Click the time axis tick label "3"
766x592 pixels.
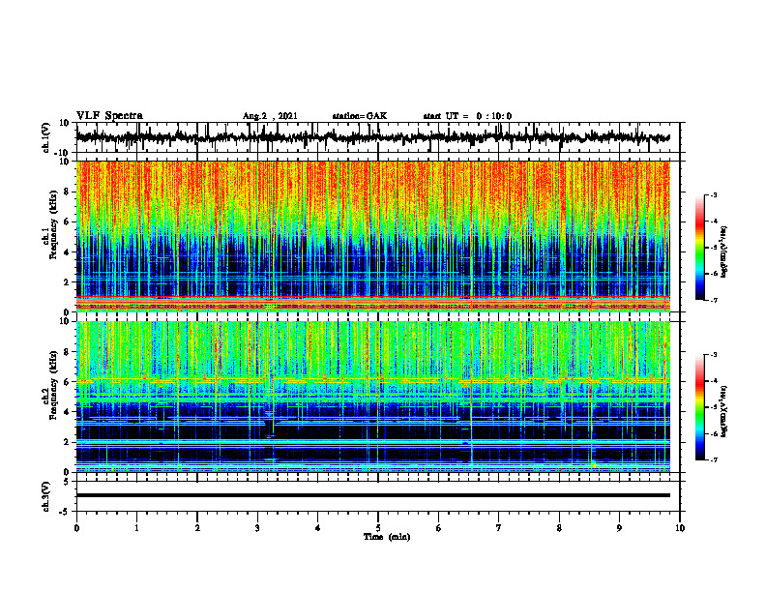[257, 528]
